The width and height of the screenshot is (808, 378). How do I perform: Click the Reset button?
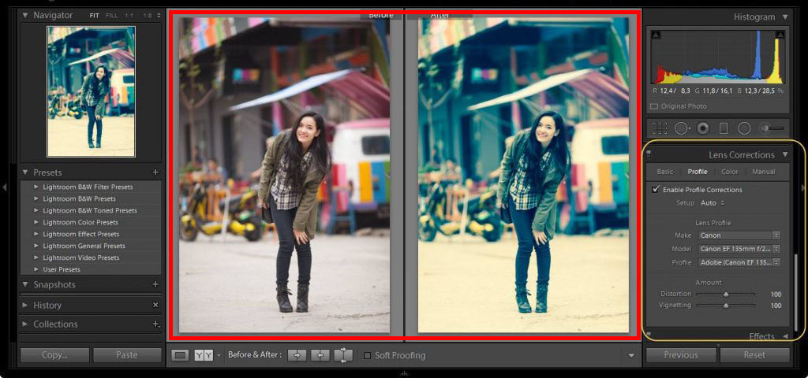coord(755,355)
